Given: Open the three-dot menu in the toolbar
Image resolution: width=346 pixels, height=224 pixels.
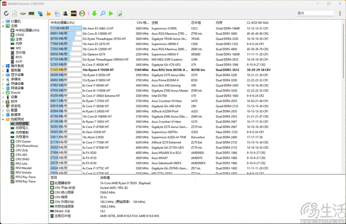Looking at the screenshot, I should [340, 13].
